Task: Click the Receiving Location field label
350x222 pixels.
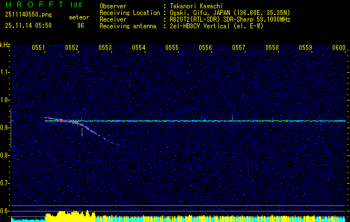Action: pyautogui.click(x=130, y=13)
